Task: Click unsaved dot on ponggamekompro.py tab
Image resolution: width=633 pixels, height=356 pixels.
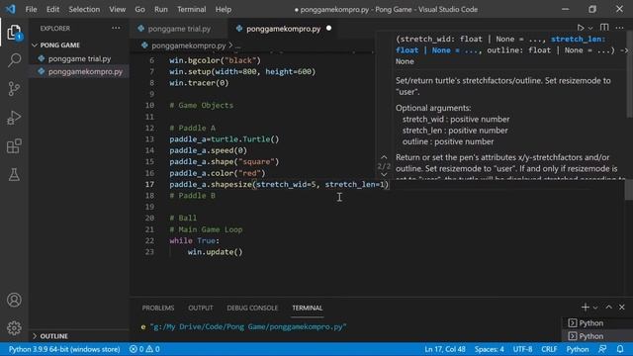Action: [x=328, y=29]
